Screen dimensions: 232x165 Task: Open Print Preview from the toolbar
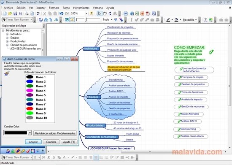32,14
